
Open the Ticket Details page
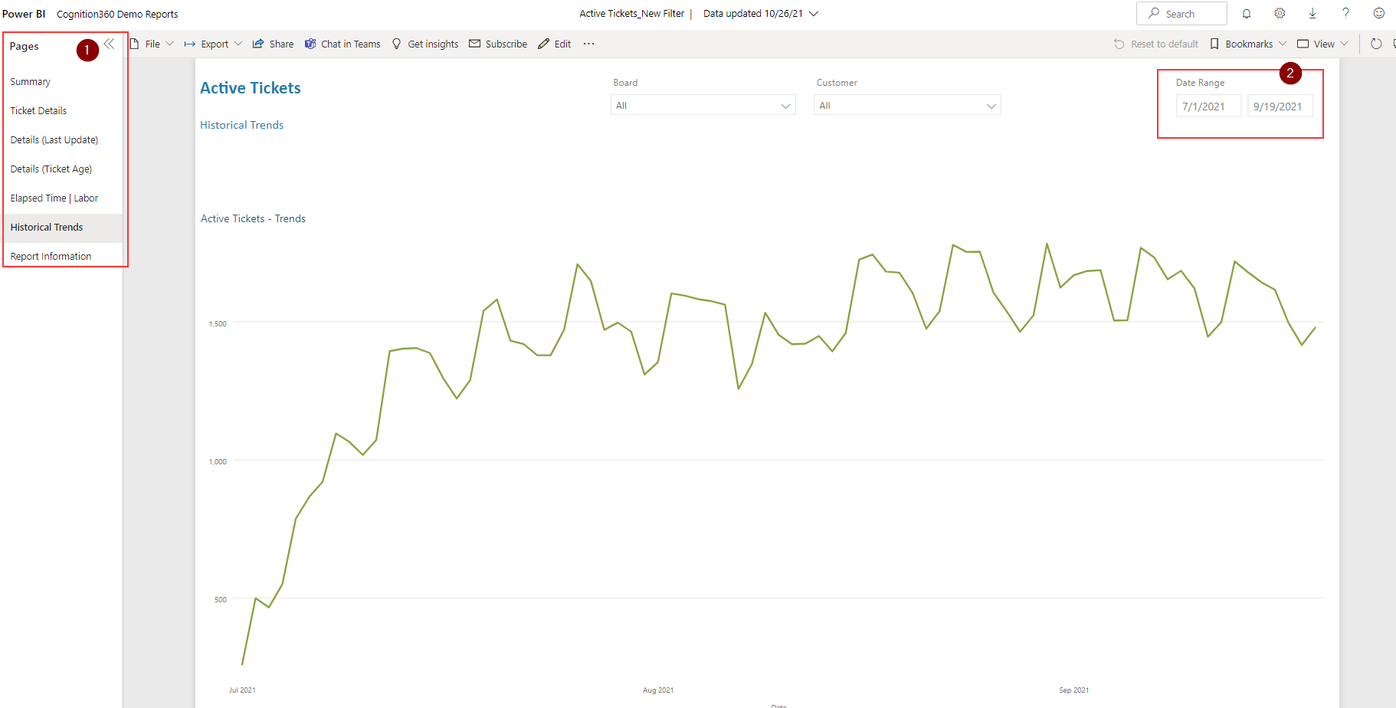(x=38, y=110)
